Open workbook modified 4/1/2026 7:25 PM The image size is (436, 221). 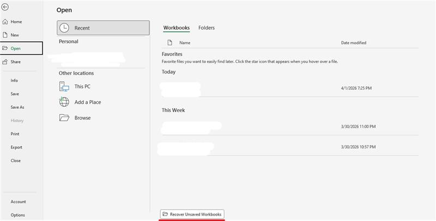click(290, 88)
